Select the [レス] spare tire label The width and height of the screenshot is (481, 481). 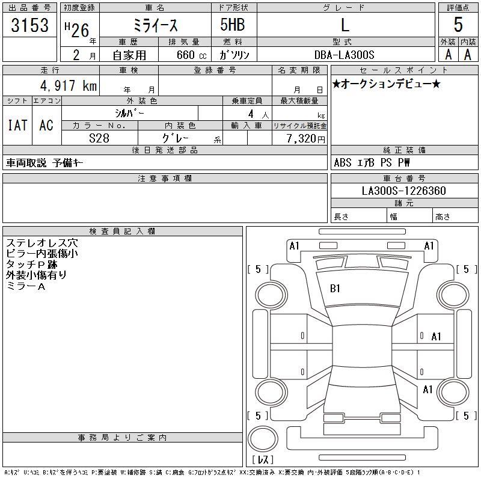(263, 459)
